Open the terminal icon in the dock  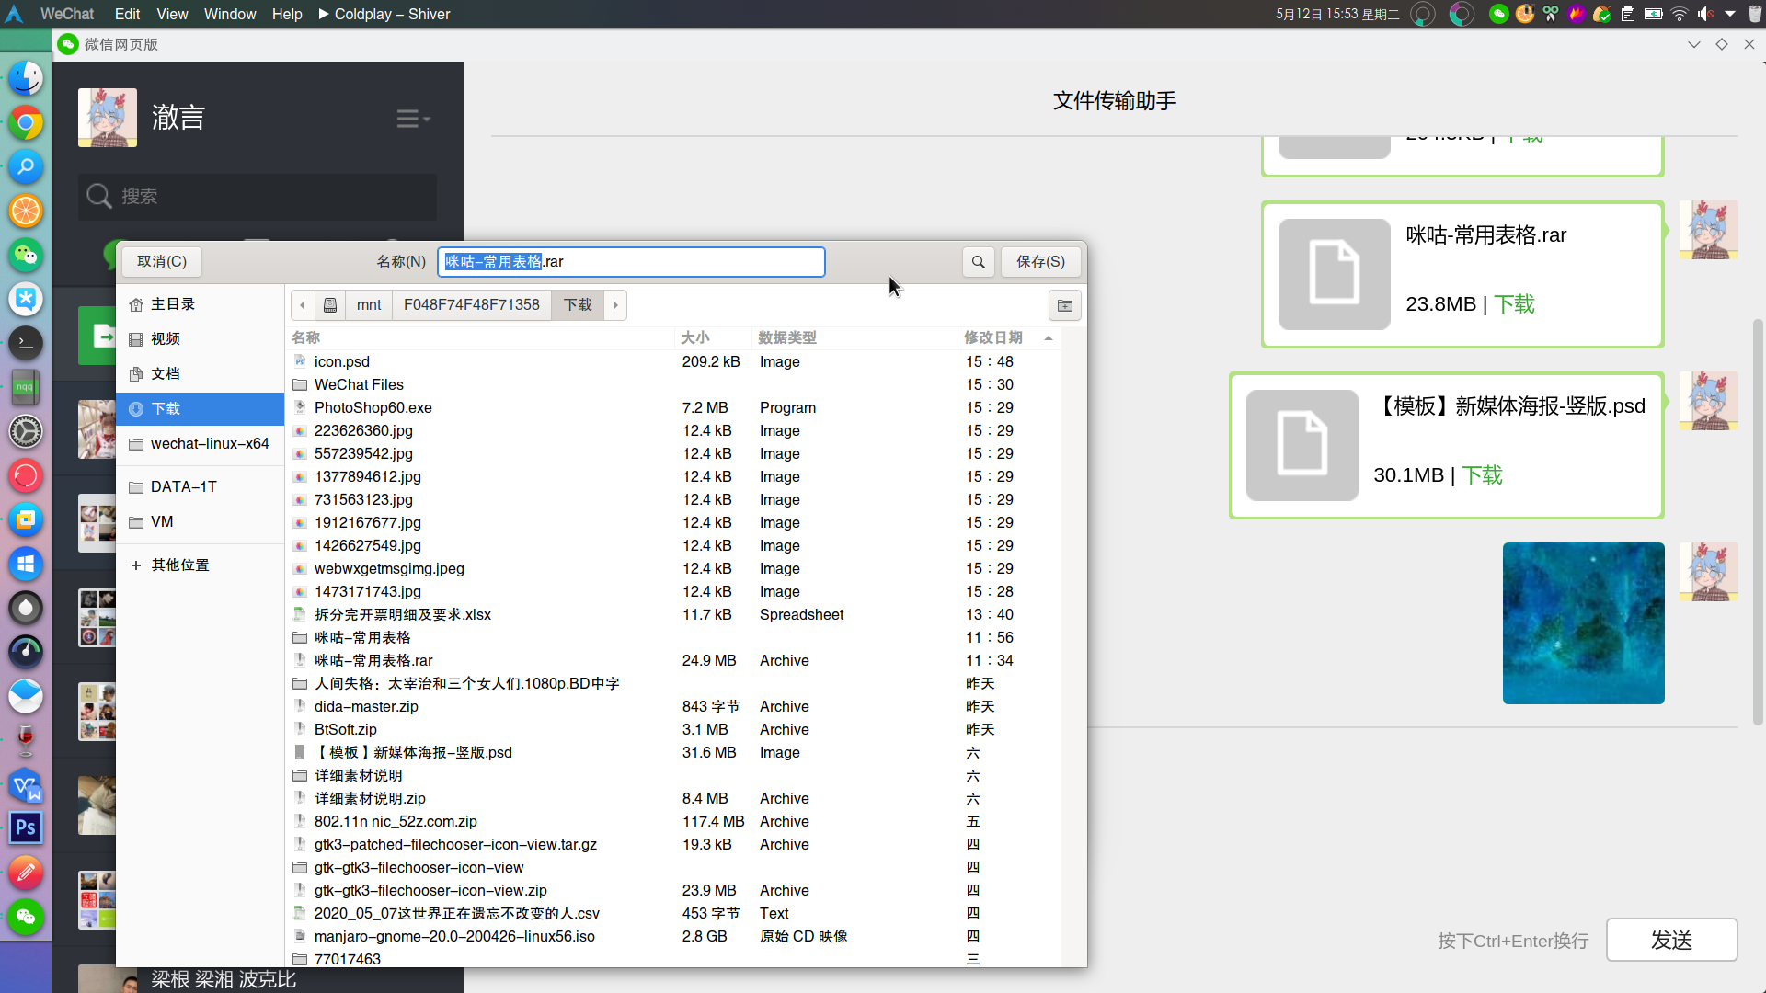tap(26, 343)
